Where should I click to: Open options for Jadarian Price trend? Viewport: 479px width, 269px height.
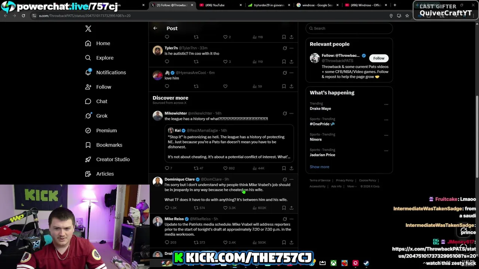(x=386, y=151)
